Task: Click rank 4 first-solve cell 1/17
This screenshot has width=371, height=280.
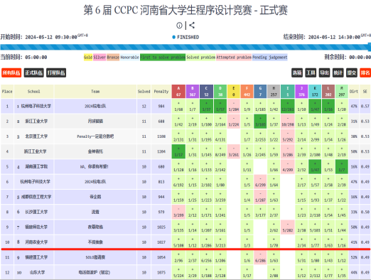Action: point(178,151)
